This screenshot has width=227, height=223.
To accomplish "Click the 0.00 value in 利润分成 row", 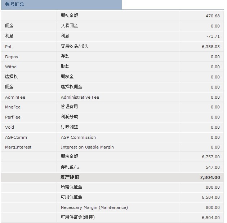I will coord(215,117).
